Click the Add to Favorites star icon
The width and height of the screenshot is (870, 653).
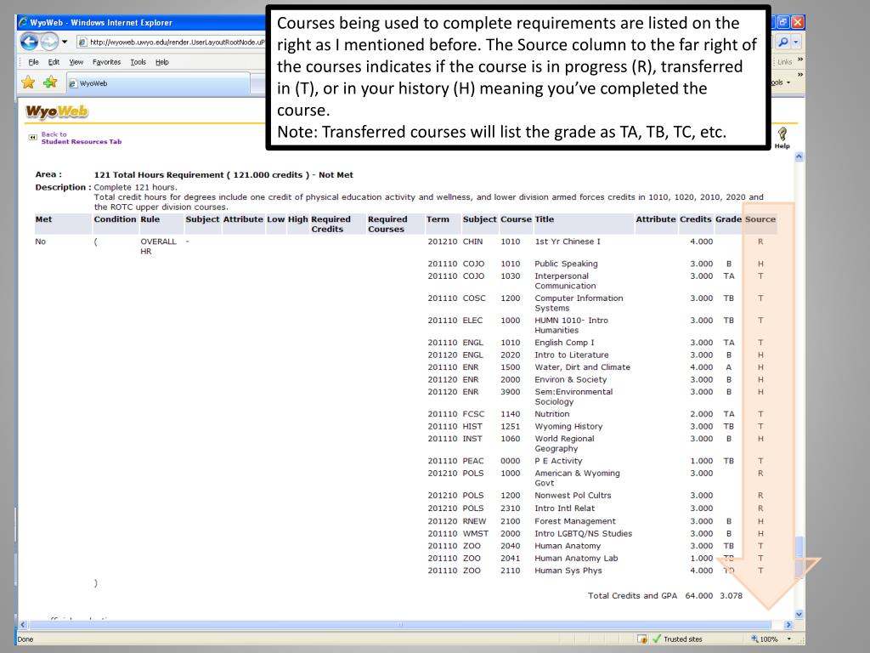coord(50,82)
